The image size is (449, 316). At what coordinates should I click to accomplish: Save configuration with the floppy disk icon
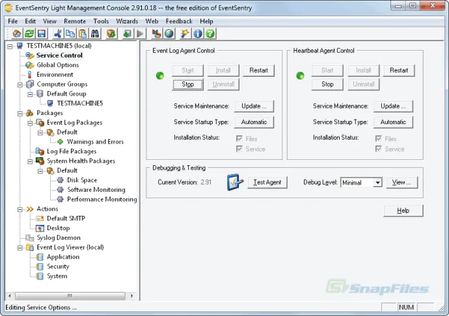(x=42, y=34)
